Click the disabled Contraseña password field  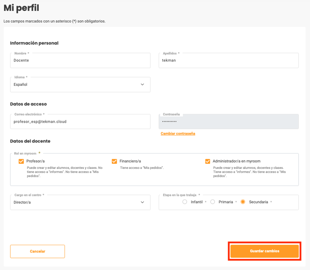(x=228, y=121)
